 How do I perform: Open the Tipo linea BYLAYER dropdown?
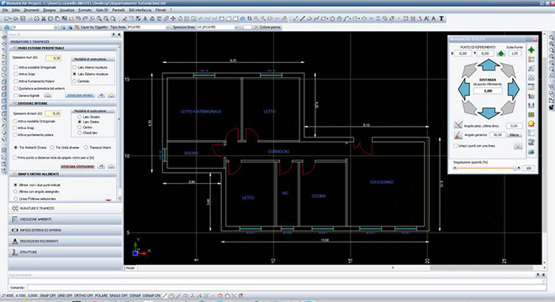coord(148,27)
